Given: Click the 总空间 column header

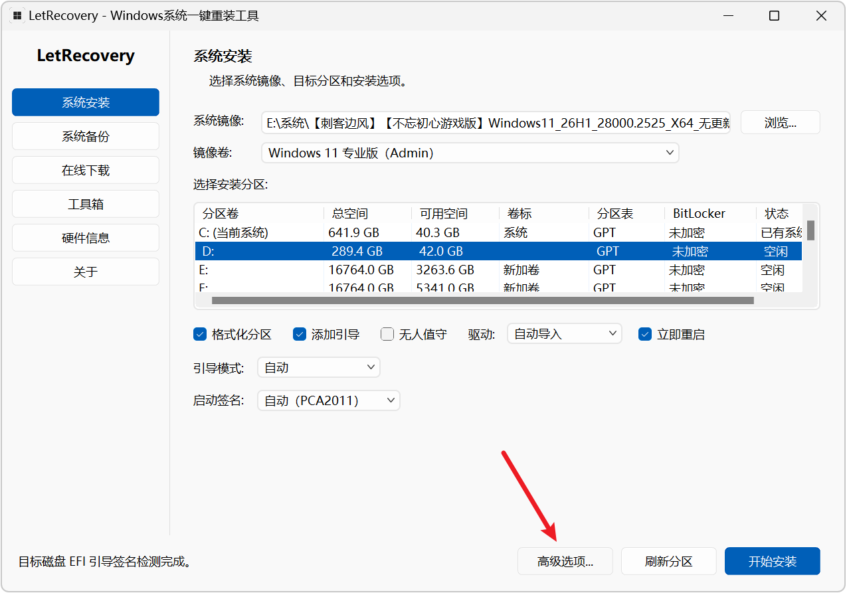Looking at the screenshot, I should [368, 213].
